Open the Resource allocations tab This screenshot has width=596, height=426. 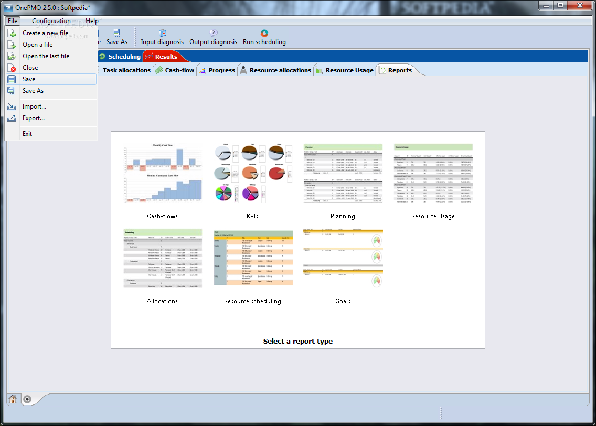[275, 70]
